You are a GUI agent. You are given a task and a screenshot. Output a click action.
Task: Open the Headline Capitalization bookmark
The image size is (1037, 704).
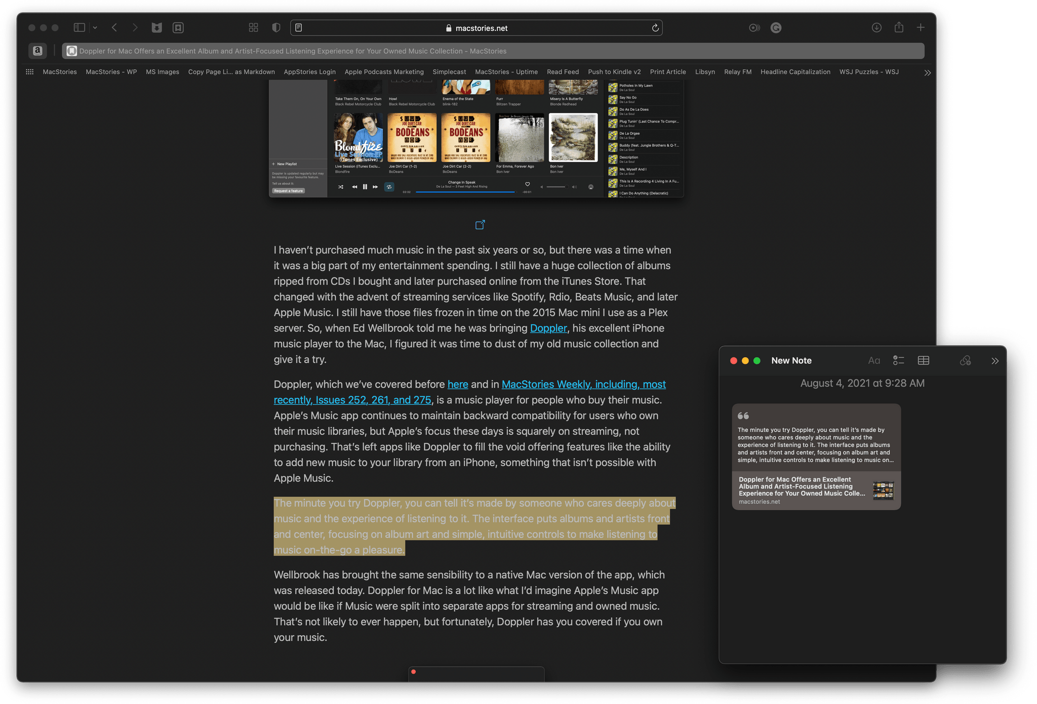coord(795,72)
